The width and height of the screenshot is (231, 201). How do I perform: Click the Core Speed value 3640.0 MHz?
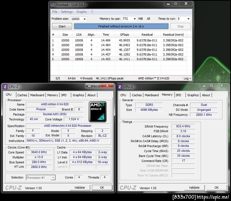click(x=39, y=152)
